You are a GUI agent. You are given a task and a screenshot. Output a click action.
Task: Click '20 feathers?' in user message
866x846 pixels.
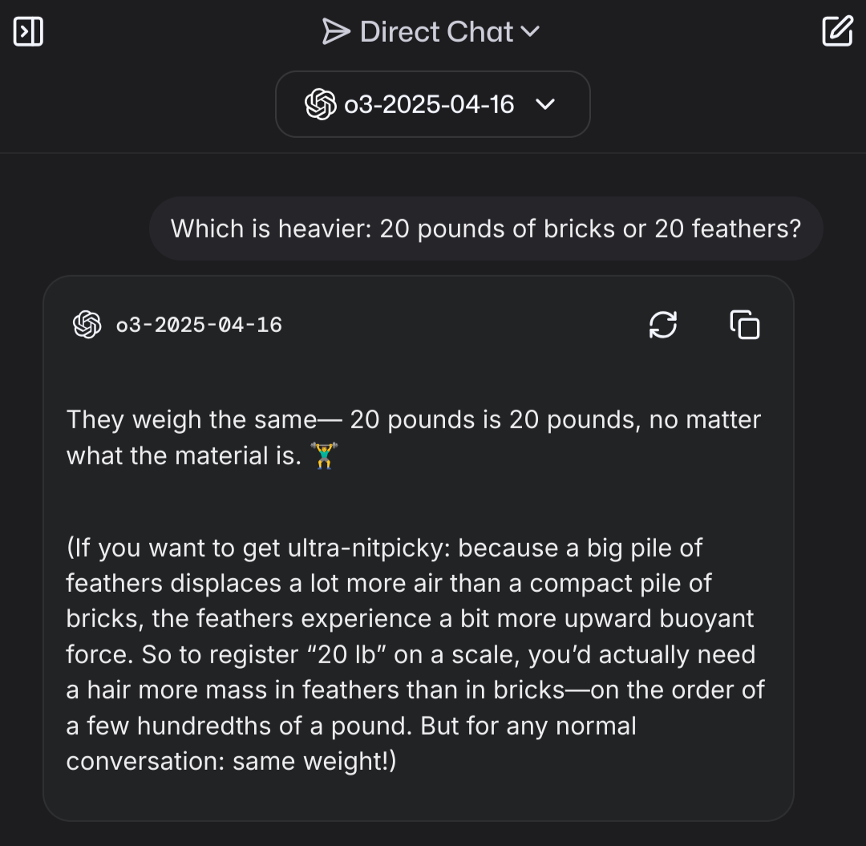(727, 229)
